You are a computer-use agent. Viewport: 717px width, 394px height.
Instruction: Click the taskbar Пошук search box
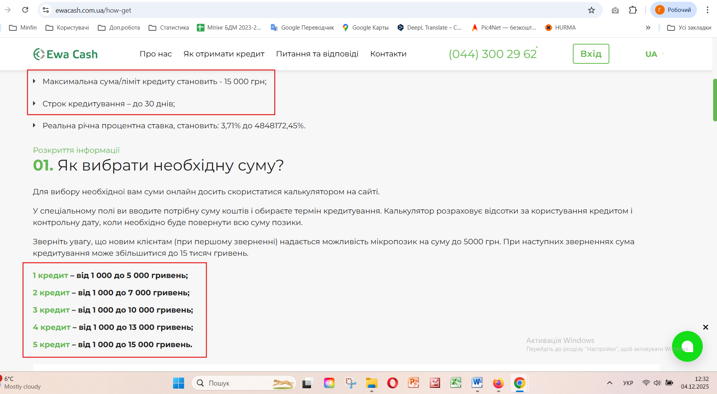point(244,383)
